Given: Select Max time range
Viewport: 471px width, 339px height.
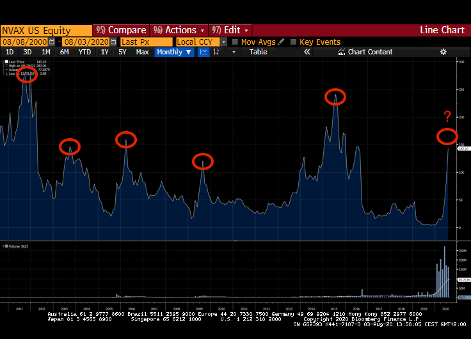Looking at the screenshot, I should click(x=142, y=52).
